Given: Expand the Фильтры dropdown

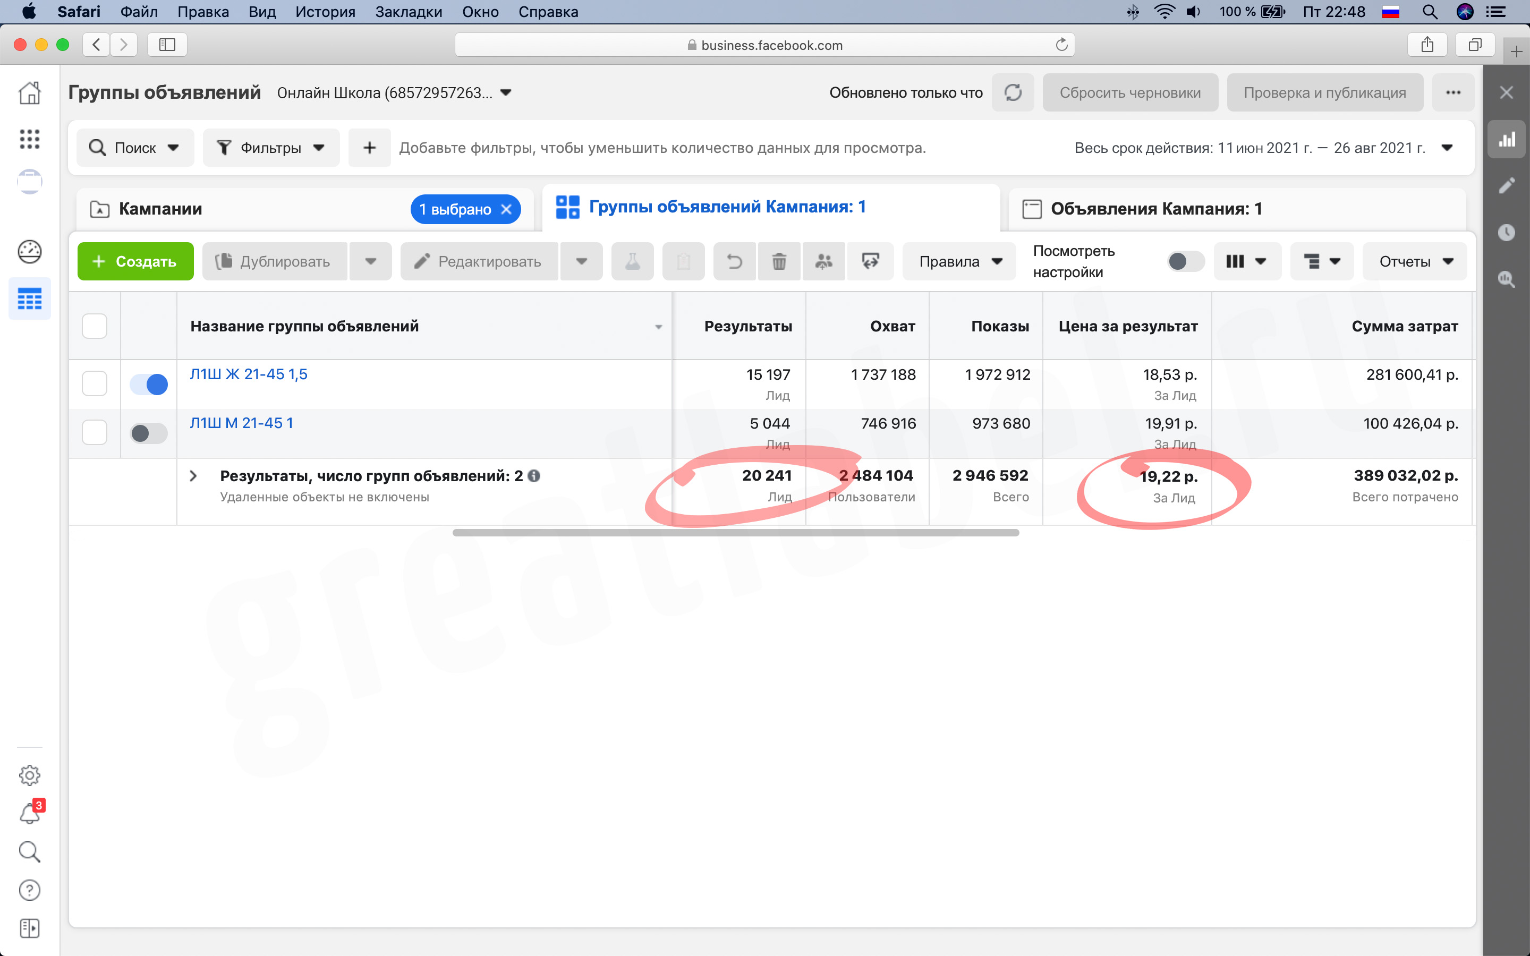Looking at the screenshot, I should pos(271,148).
